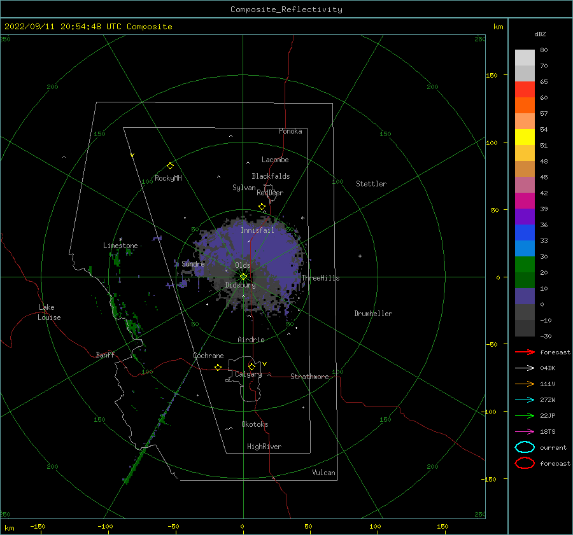Click the orange 111V arrow in legend
The width and height of the screenshot is (573, 535).
(x=525, y=384)
